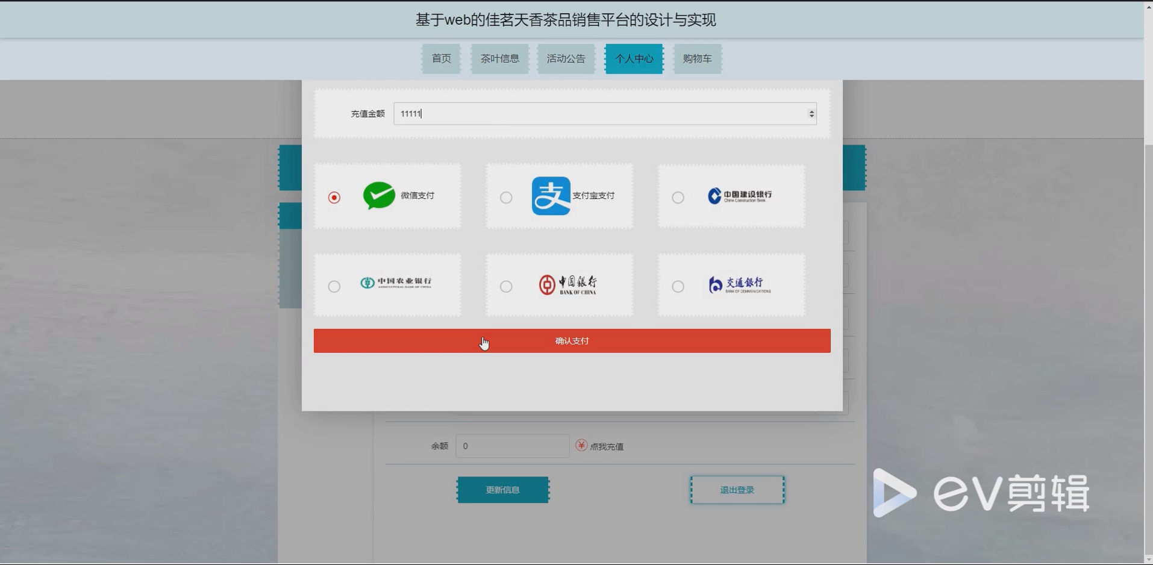Click the green WeChat Pay logo
Image resolution: width=1153 pixels, height=565 pixels.
[x=379, y=195]
